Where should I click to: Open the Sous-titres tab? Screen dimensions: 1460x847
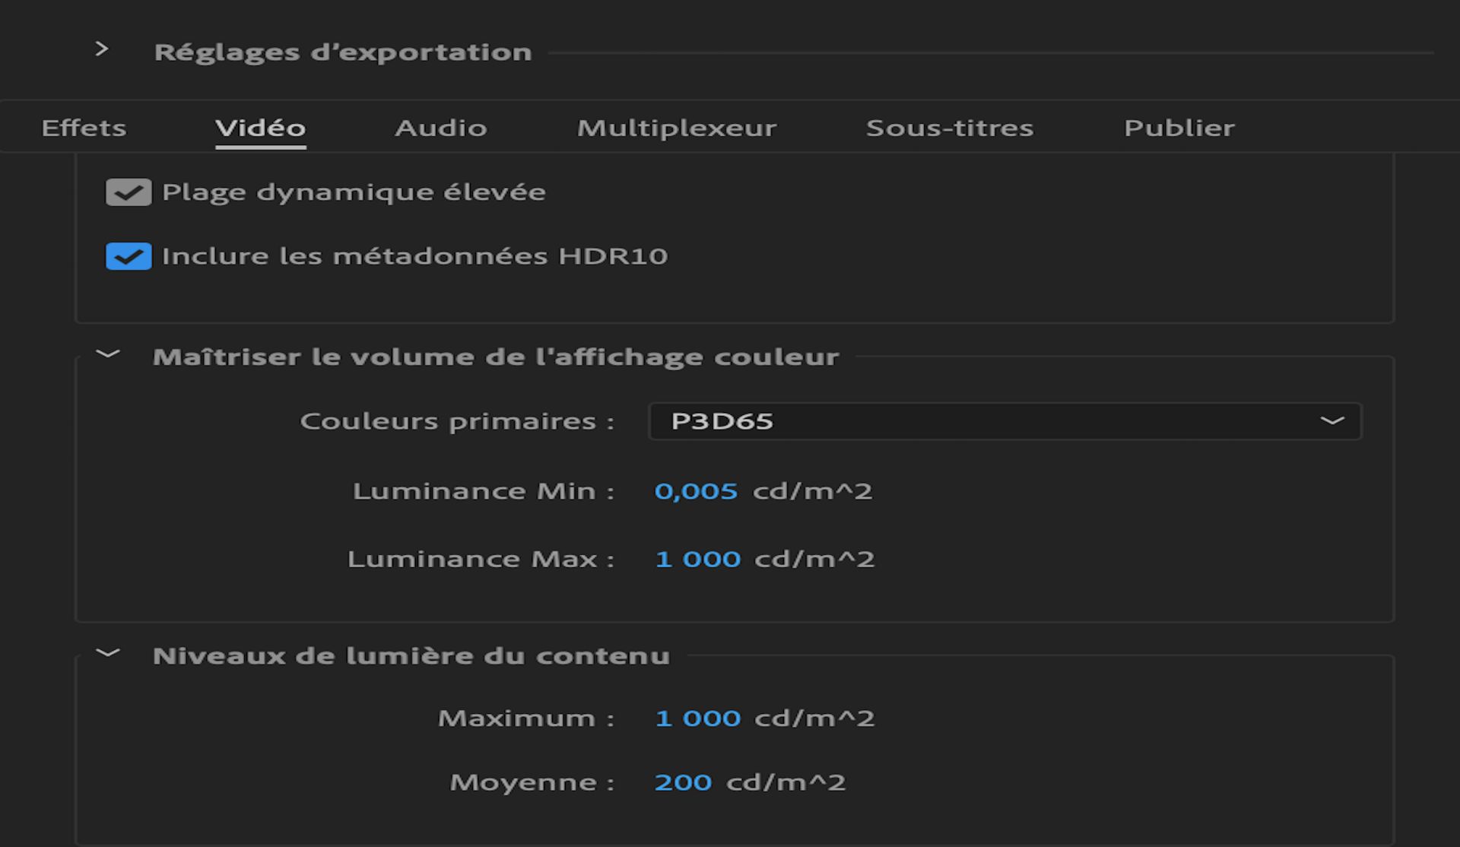pos(950,128)
